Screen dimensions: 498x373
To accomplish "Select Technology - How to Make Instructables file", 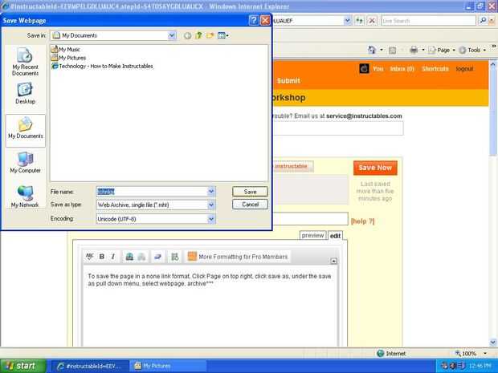I will (x=102, y=66).
